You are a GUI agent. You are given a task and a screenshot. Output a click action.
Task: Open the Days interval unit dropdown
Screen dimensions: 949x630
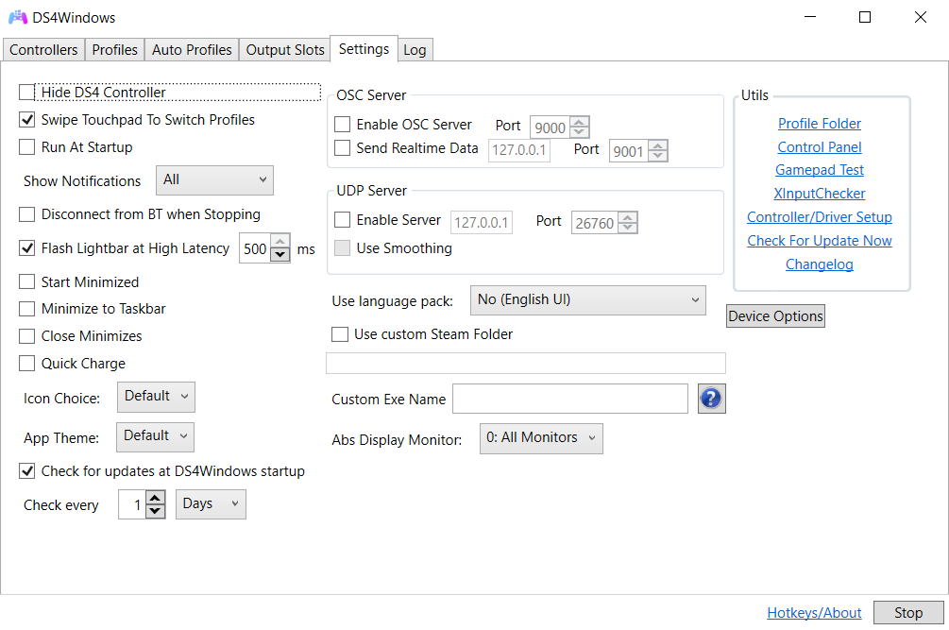(x=211, y=504)
